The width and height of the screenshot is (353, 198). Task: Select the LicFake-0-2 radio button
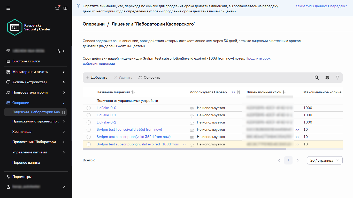pyautogui.click(x=89, y=122)
